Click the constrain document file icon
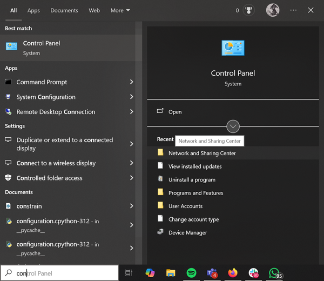 8,206
